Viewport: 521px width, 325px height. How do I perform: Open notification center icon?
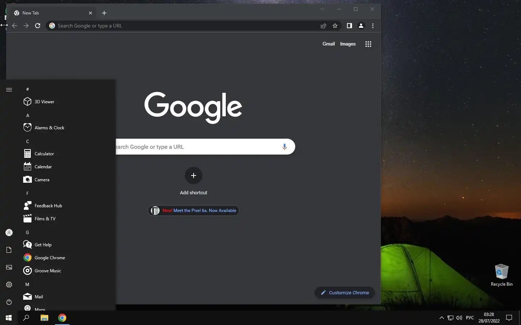[509, 318]
